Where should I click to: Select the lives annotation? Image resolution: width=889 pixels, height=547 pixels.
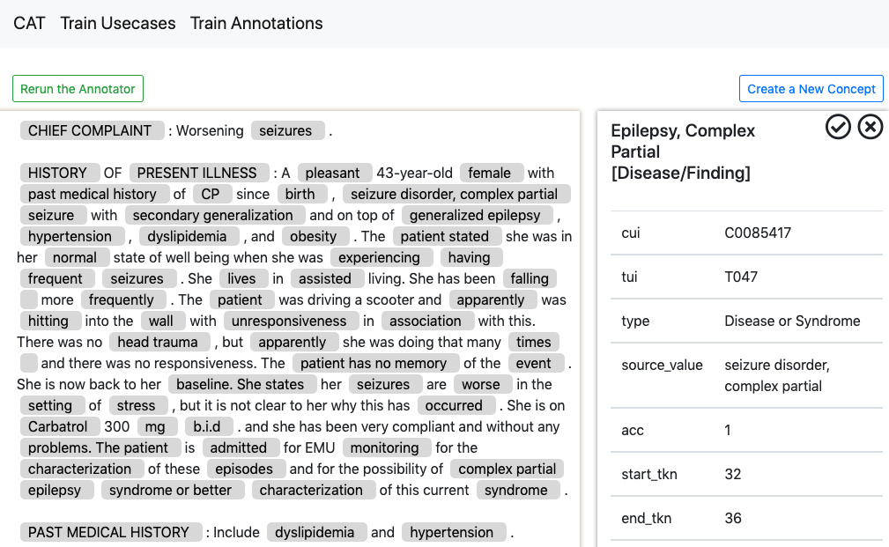click(243, 279)
